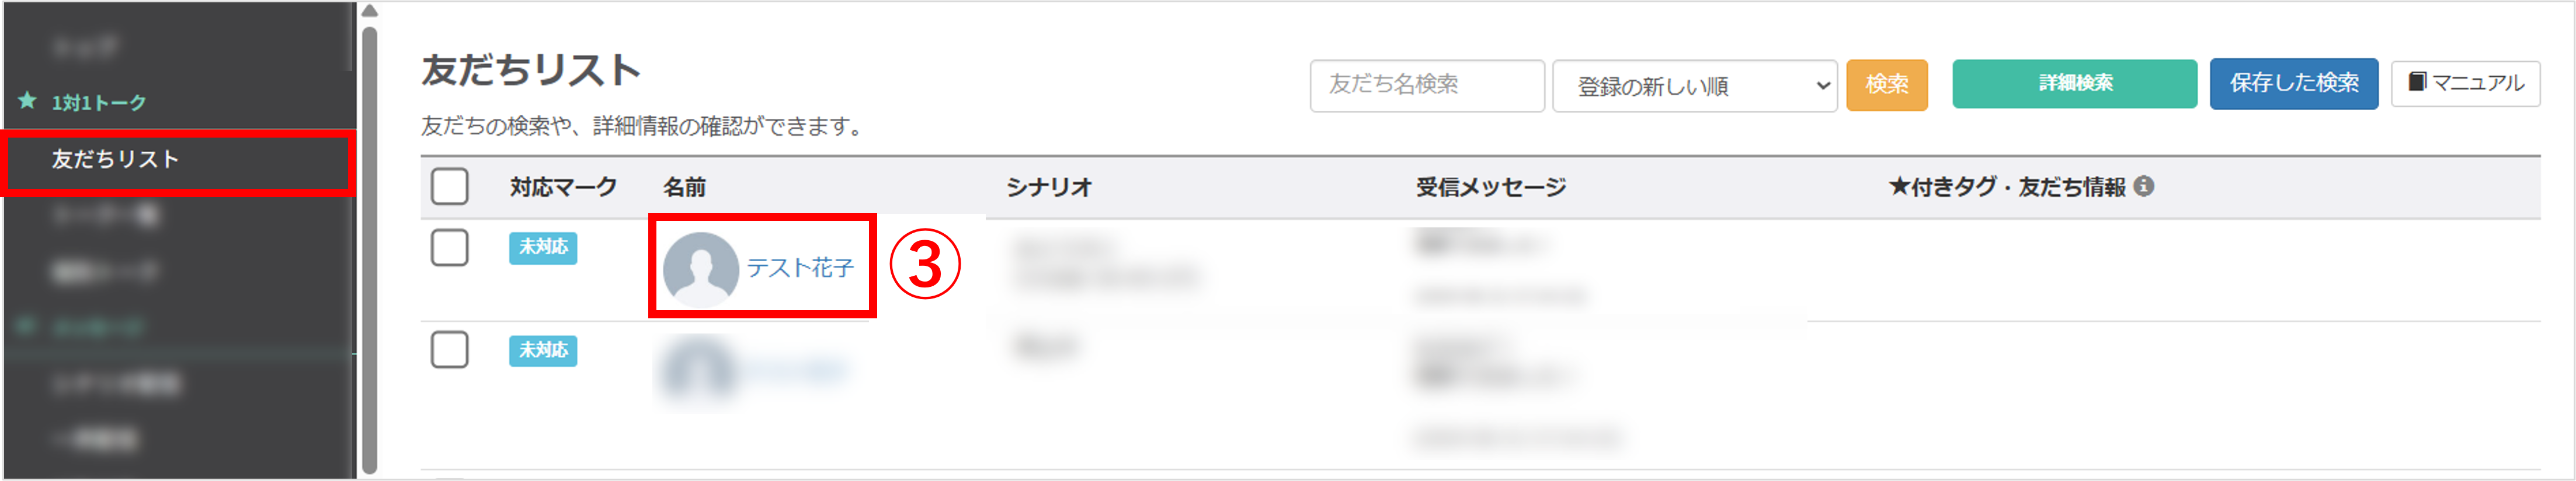Click the orange 検索 button
2576x481 pixels.
click(x=1886, y=85)
